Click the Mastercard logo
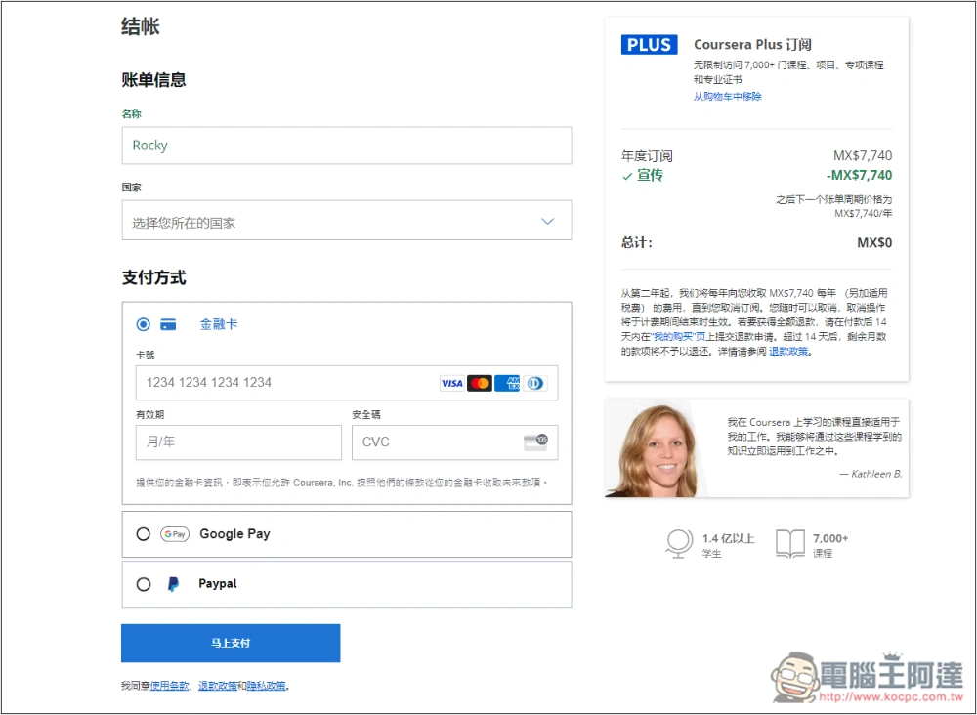977x715 pixels. tap(479, 383)
